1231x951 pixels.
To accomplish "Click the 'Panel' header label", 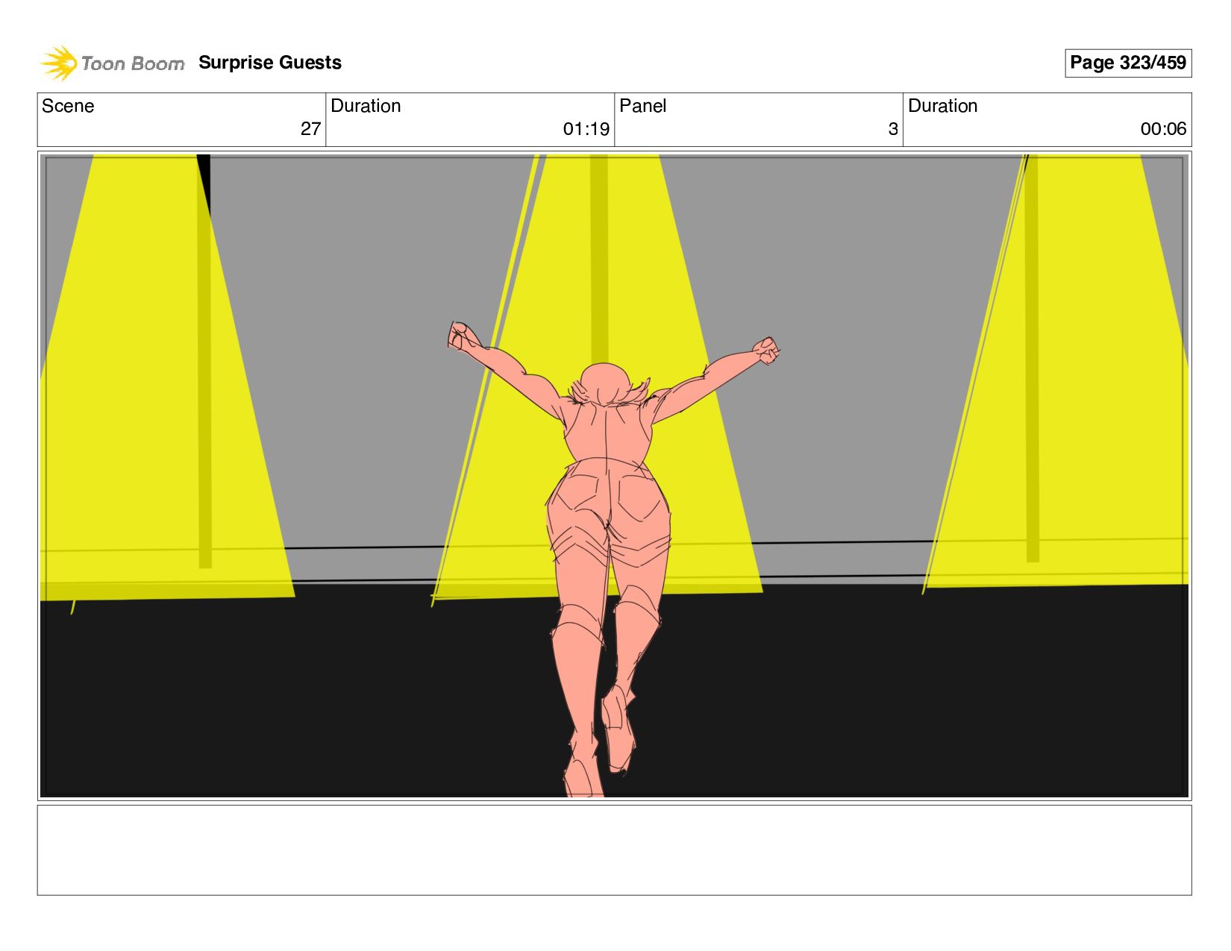I will pos(642,106).
